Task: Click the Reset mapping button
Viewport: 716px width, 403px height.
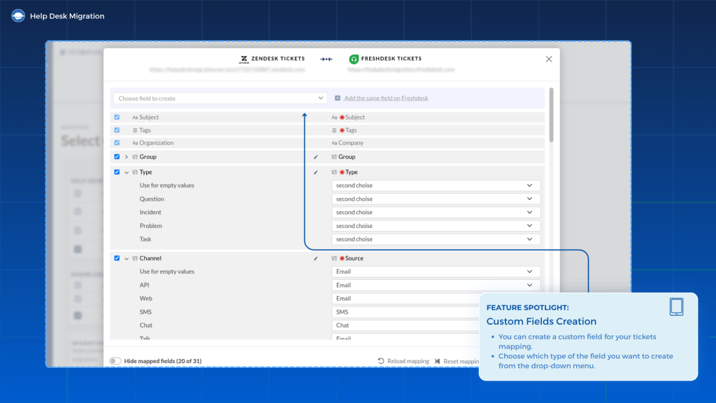Action: pyautogui.click(x=457, y=361)
